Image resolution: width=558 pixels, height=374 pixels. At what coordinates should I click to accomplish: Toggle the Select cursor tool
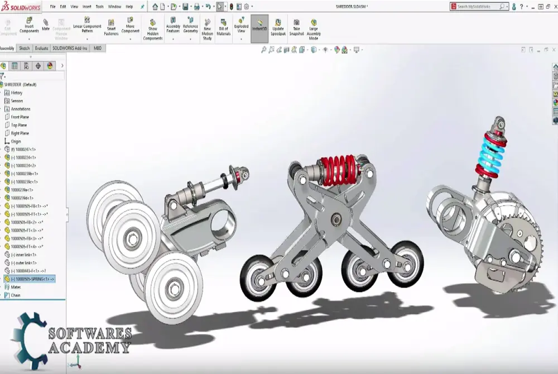(220, 6)
